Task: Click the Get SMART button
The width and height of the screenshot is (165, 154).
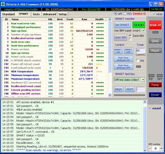Action: tap(122, 25)
